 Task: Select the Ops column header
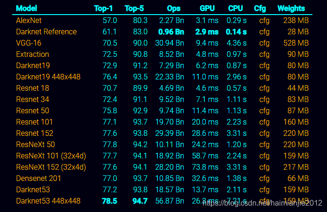[x=173, y=8]
